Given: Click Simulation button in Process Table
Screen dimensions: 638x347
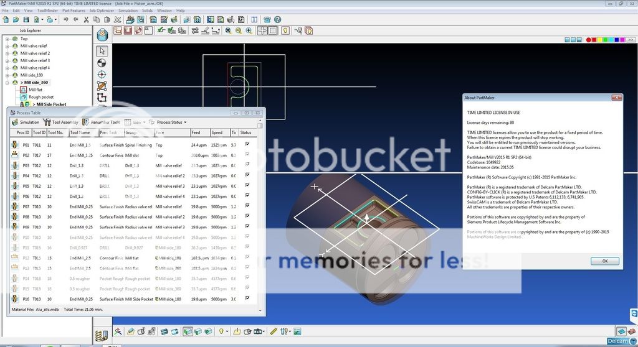Looking at the screenshot, I should (26, 122).
